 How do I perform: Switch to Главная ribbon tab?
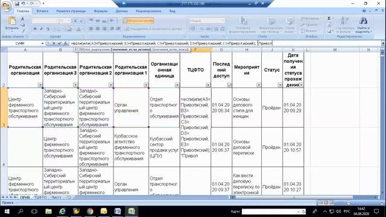coord(23,11)
